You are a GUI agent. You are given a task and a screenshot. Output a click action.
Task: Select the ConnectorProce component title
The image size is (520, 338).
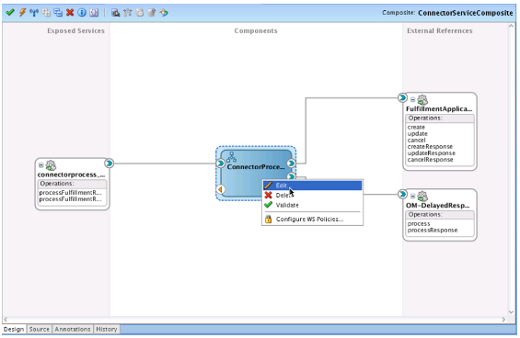[x=256, y=167]
